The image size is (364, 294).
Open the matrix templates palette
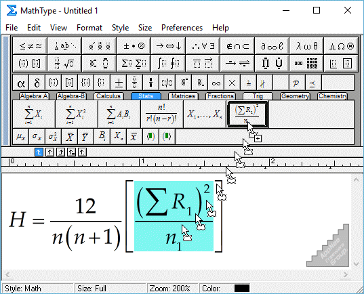pyautogui.click(x=306, y=63)
